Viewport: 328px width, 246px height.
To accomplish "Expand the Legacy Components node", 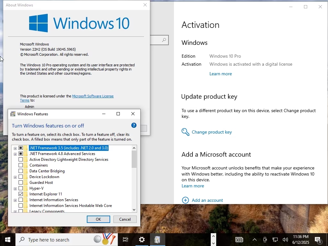I will [x=15, y=211].
